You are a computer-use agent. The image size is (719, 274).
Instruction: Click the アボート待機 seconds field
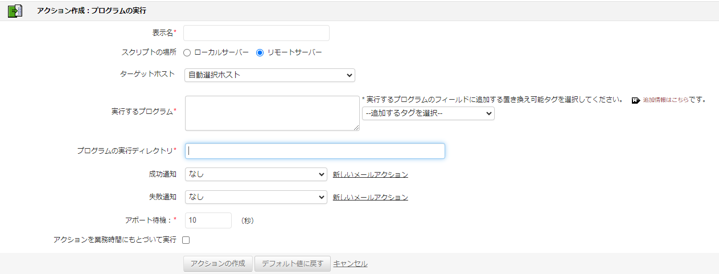208,220
